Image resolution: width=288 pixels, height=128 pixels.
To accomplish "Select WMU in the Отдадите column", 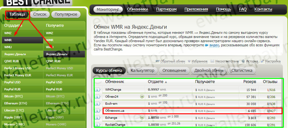I will point(22,47).
